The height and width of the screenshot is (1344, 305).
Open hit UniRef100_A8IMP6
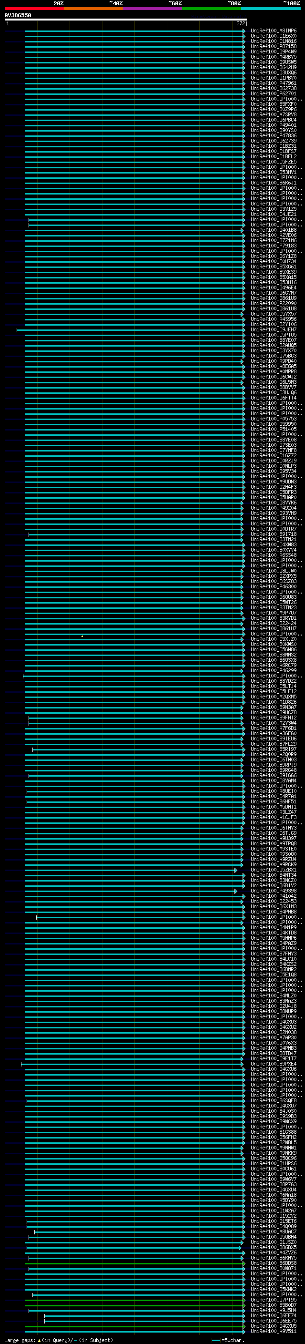pos(273,31)
